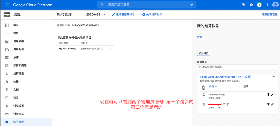Open the user account avatar
The image size is (280, 126).
point(275,5)
